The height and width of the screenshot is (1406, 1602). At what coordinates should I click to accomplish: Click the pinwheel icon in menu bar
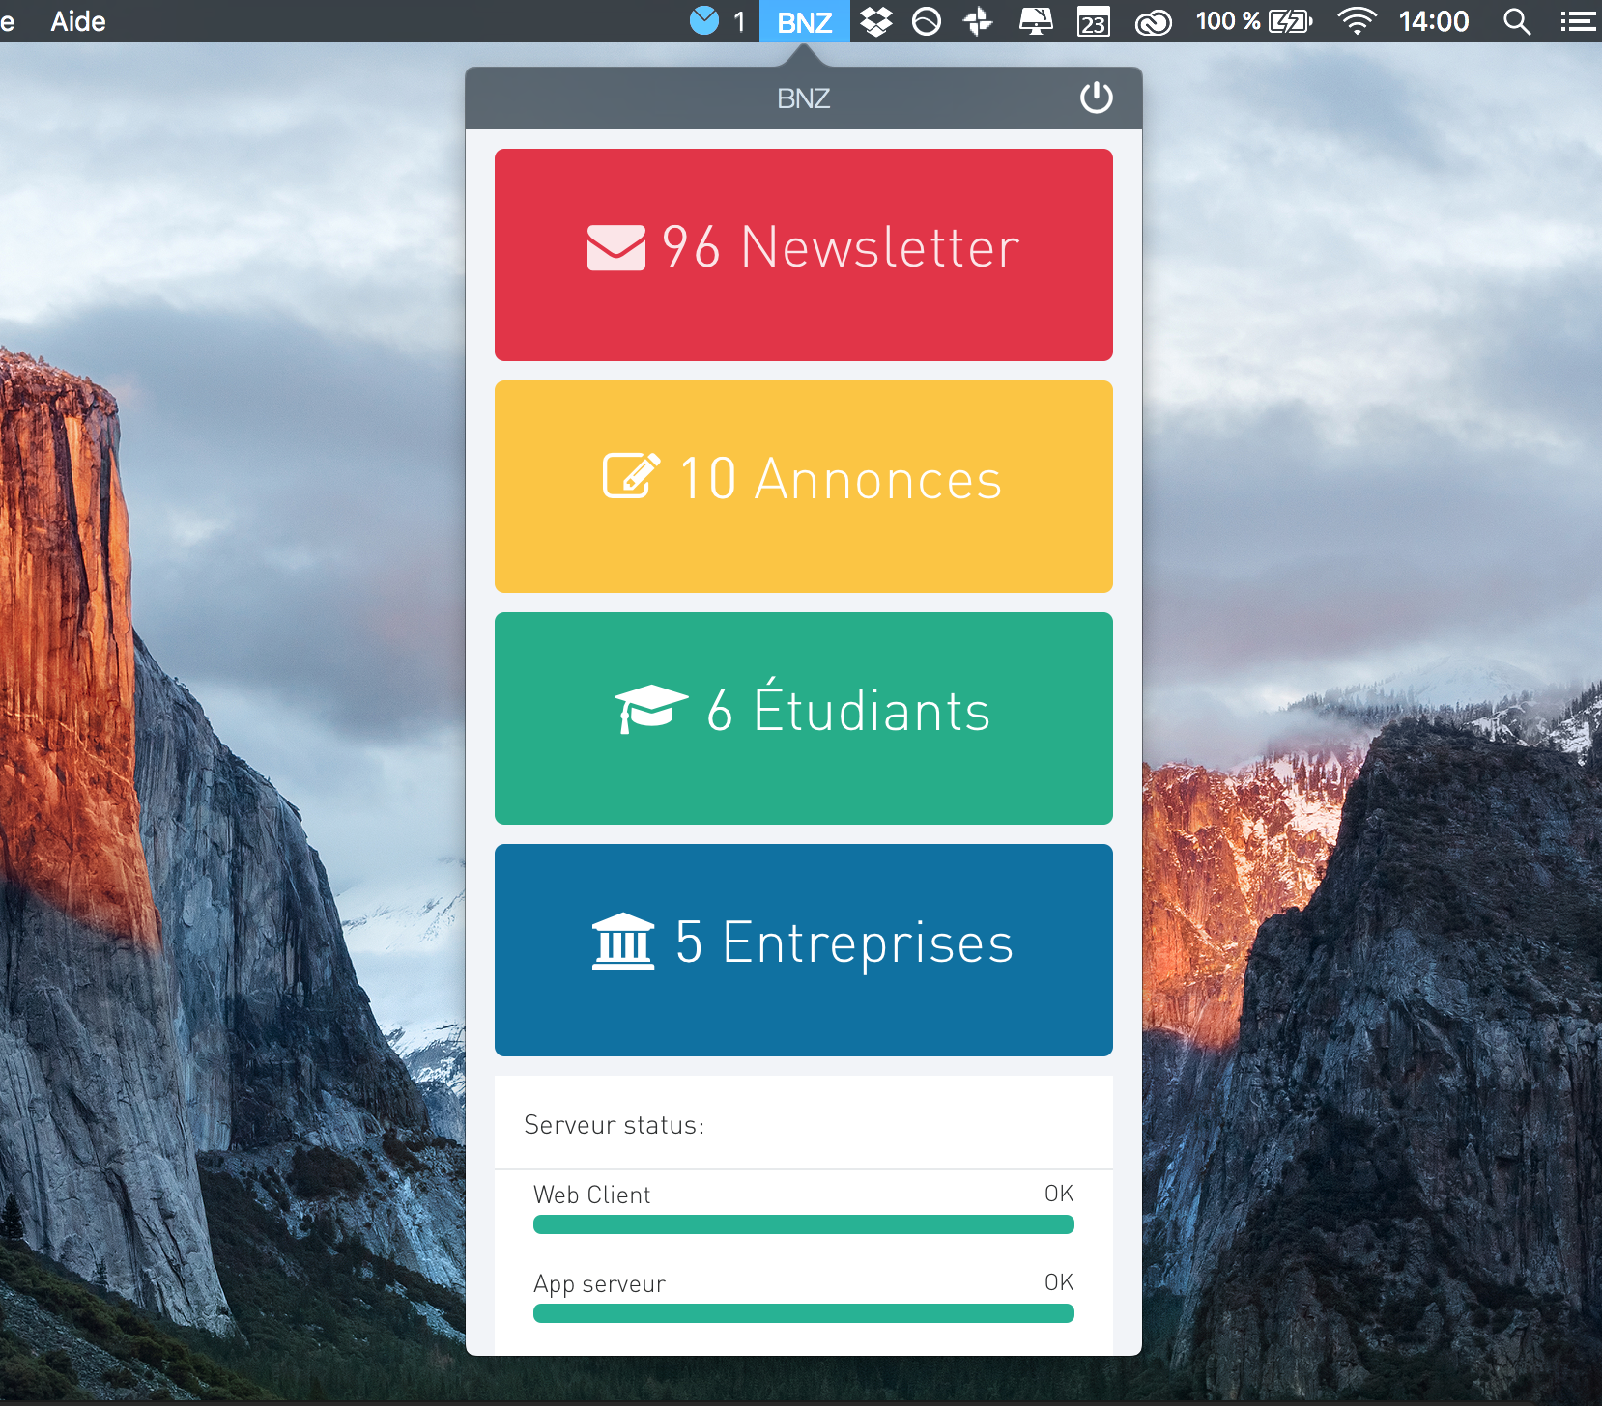click(x=978, y=21)
